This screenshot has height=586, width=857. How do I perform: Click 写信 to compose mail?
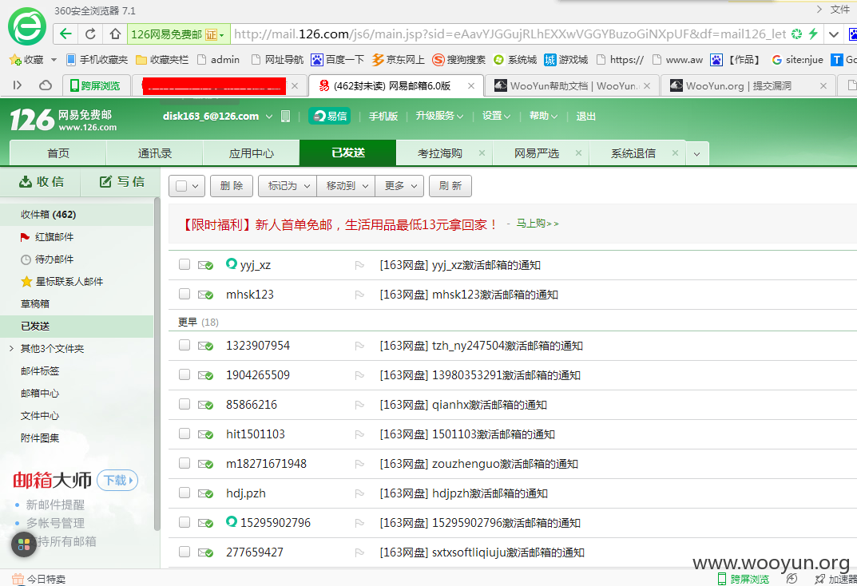121,182
